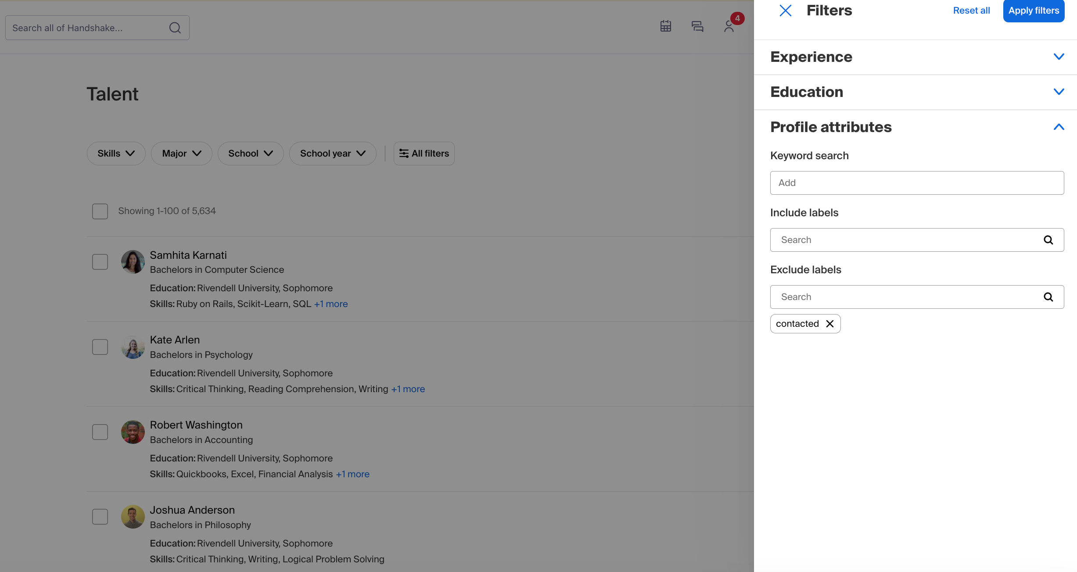Tick the checkbox for Robert Washington
Image resolution: width=1077 pixels, height=572 pixels.
(x=100, y=432)
